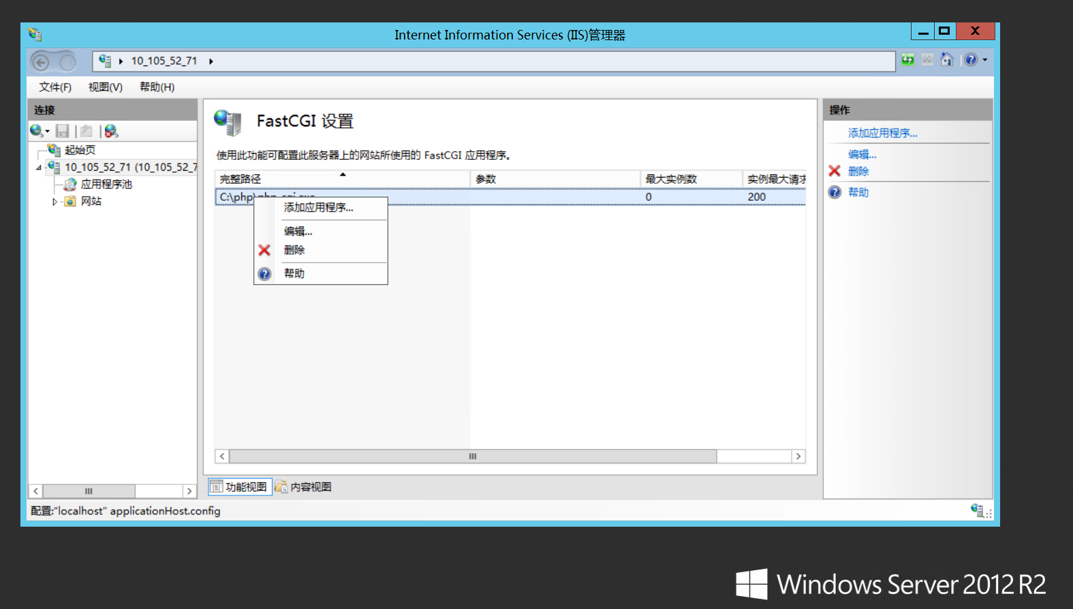
Task: Collapse the 10_105_52_71 server node
Action: point(39,167)
